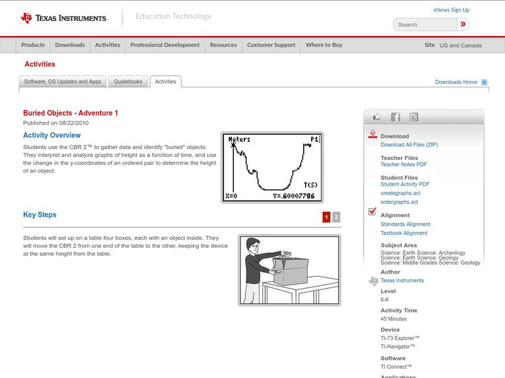This screenshot has height=378, width=505.
Task: Change site region US and Canada
Action: click(461, 46)
